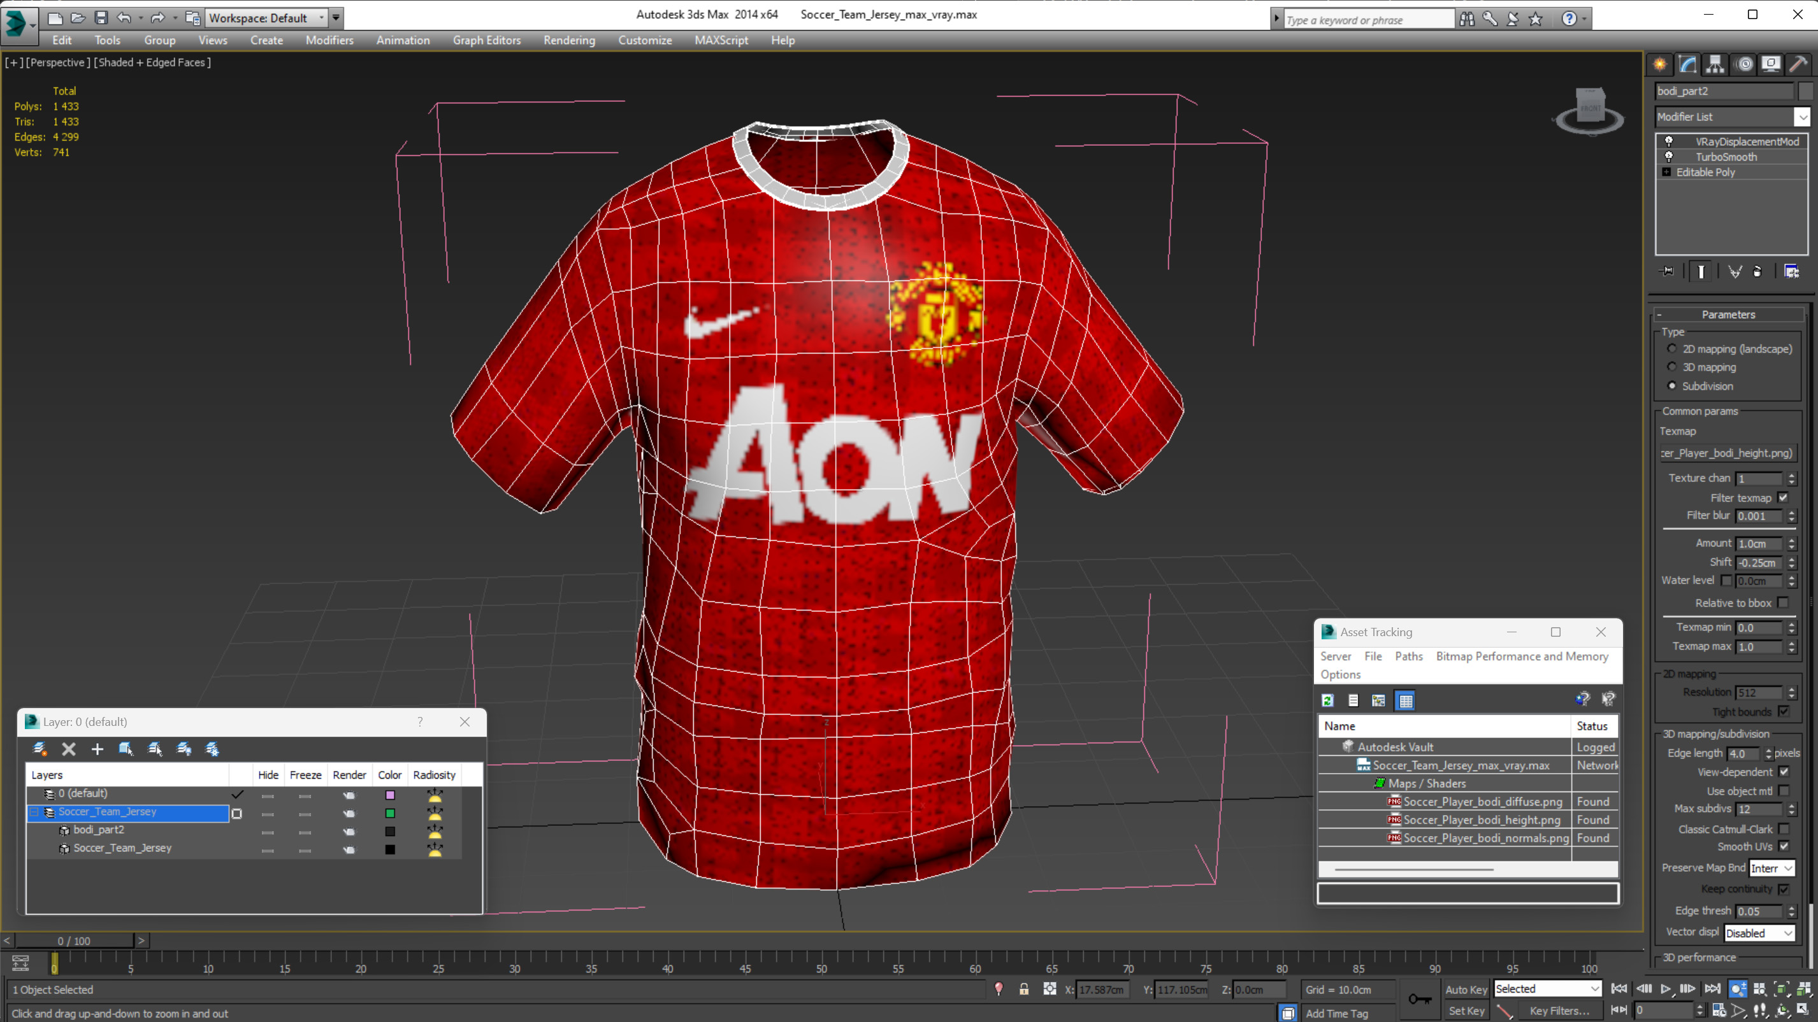Open the Hierarchy command panel tab
The width and height of the screenshot is (1818, 1022).
[1715, 64]
